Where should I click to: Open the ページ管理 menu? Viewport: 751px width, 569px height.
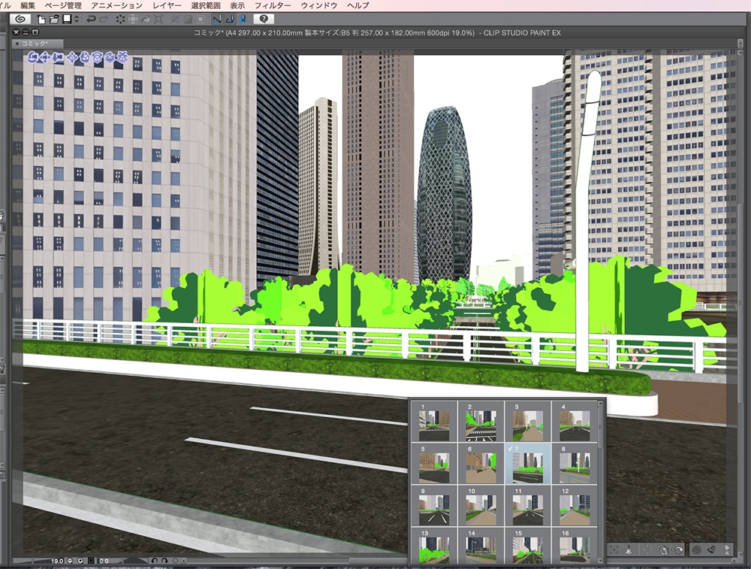[63, 6]
